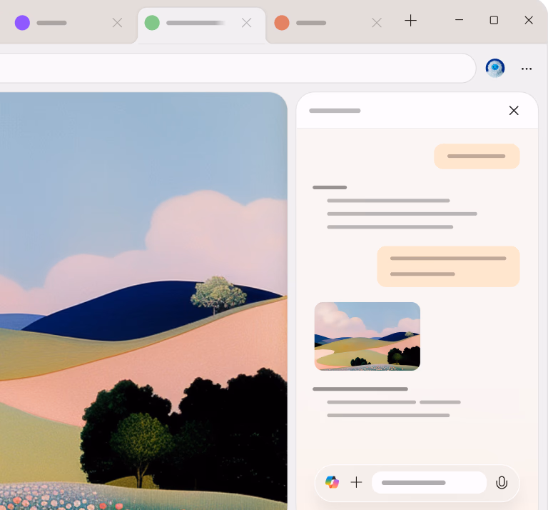
Task: Open a new browser tab
Action: tap(410, 21)
